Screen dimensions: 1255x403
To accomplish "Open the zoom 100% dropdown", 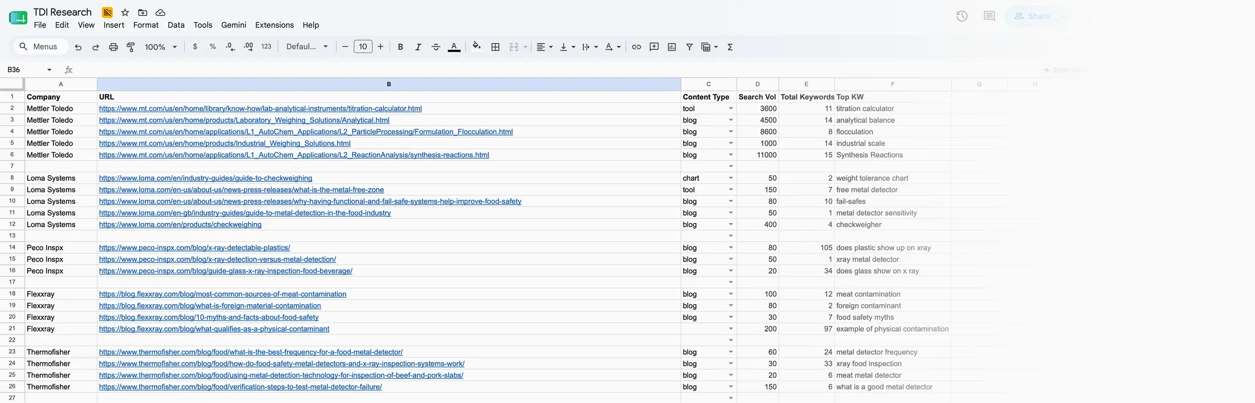I will pos(161,47).
